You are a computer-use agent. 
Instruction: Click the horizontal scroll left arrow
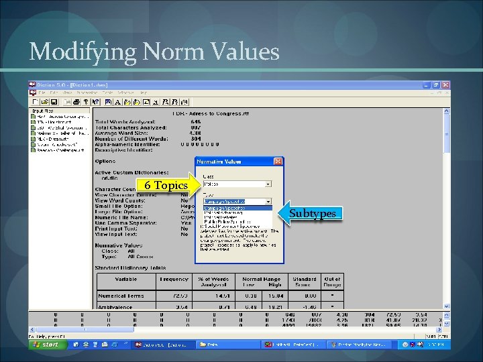click(32, 329)
